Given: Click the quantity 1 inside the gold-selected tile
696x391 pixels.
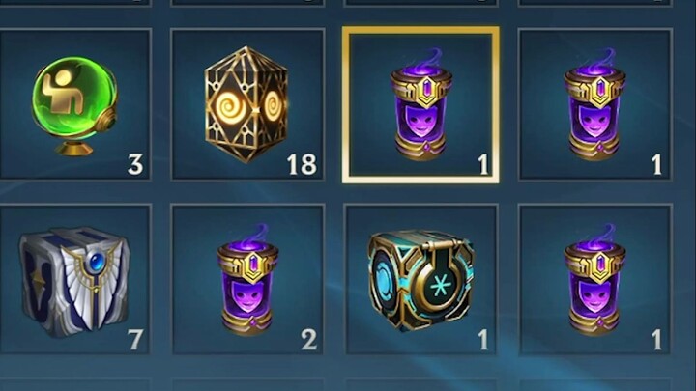Looking at the screenshot, I should pyautogui.click(x=483, y=164).
